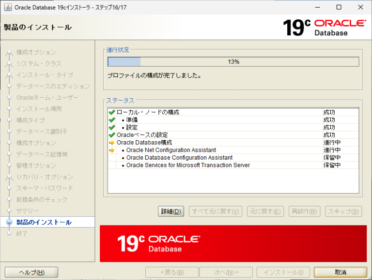The height and width of the screenshot is (280, 372).
Task: Click the プロファイルの構成が完了しました message
Action: [x=155, y=75]
